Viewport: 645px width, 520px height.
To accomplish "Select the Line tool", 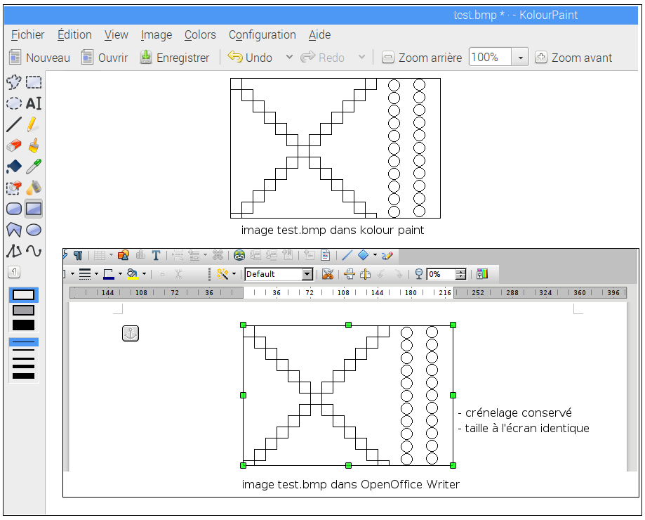I will [13, 124].
